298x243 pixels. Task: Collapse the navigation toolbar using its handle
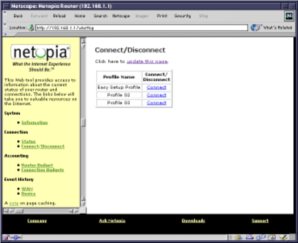point(5,16)
